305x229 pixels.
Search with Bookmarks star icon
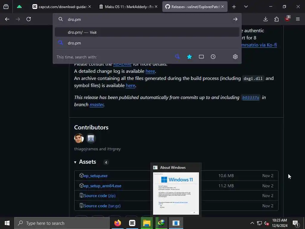[189, 57]
